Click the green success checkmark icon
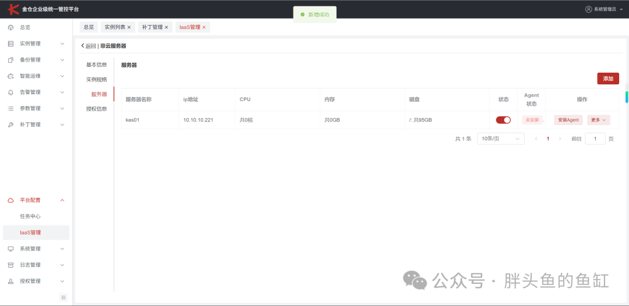 [x=302, y=15]
